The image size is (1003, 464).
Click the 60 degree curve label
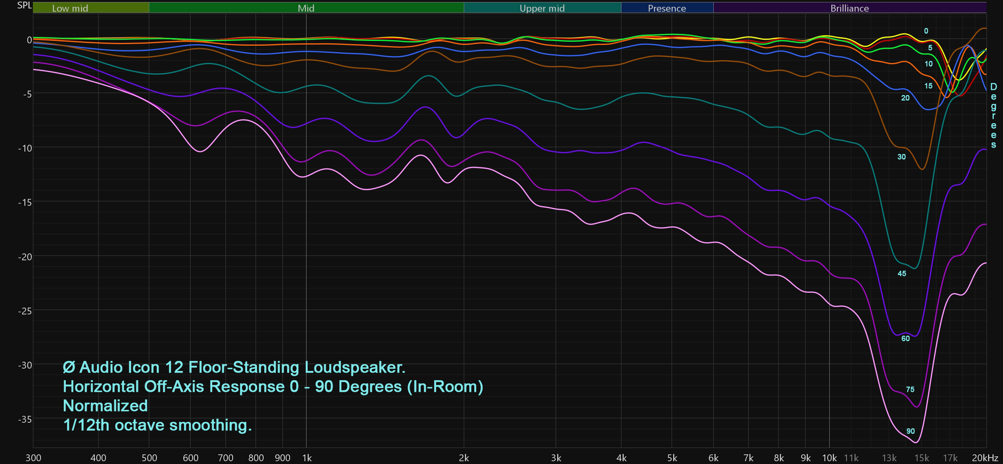[x=906, y=338]
